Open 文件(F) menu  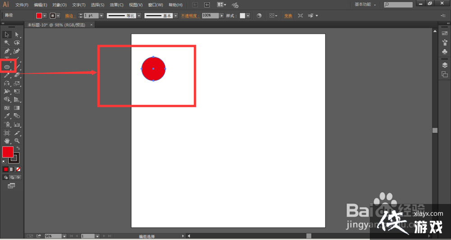click(22, 5)
